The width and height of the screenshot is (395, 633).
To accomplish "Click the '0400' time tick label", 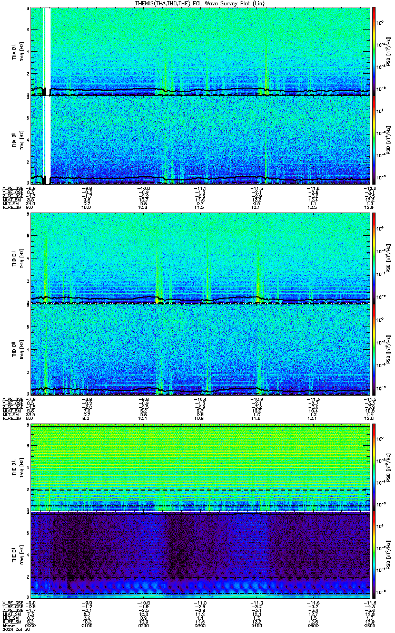I will [257, 626].
